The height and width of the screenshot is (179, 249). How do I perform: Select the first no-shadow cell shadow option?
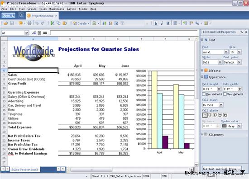point(205,115)
